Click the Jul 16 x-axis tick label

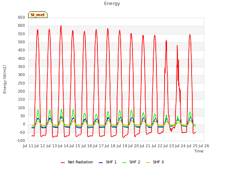click(87, 146)
